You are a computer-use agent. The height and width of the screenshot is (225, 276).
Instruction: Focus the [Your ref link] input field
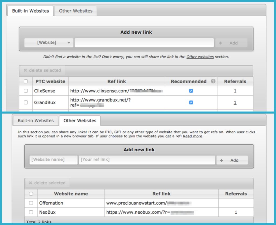pyautogui.click(x=147, y=160)
